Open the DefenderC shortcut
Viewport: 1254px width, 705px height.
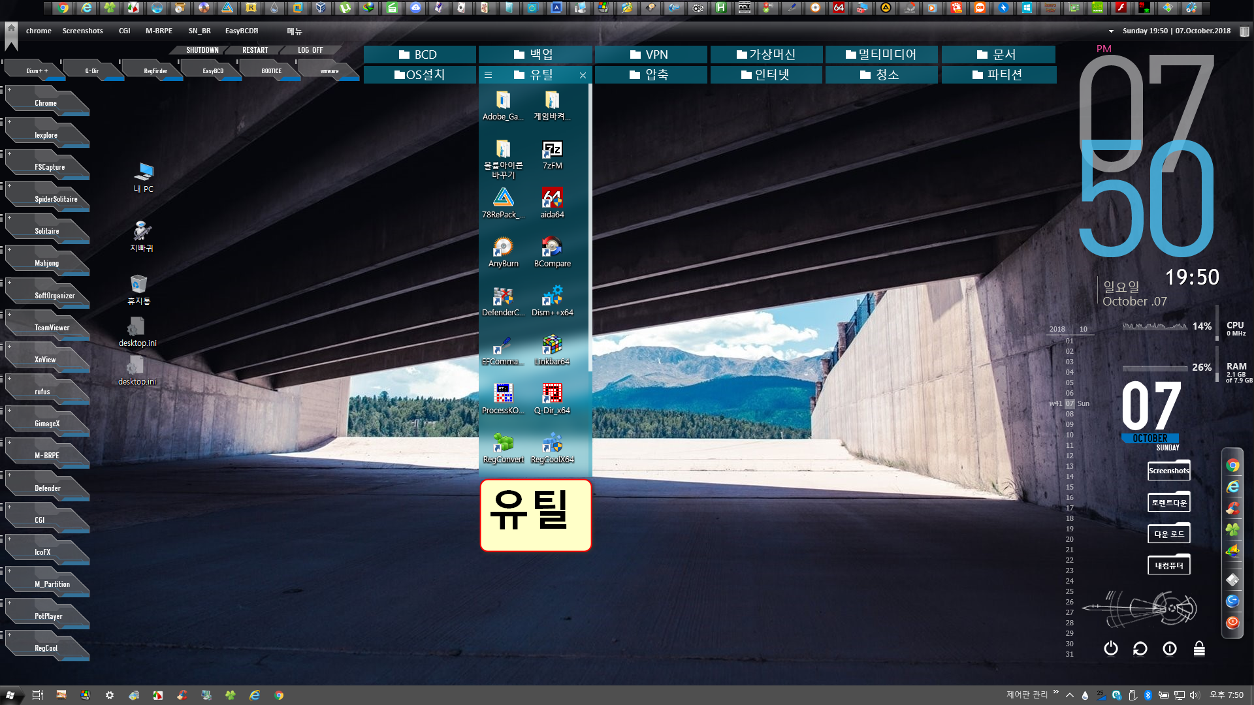tap(503, 302)
